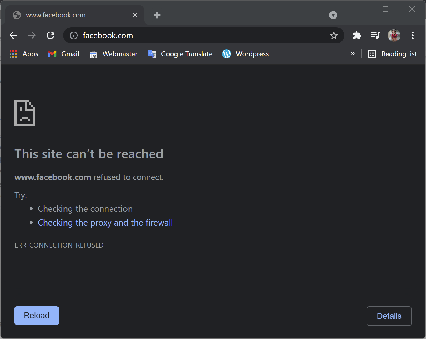This screenshot has width=426, height=339.
Task: Click the blue Reload button
Action: click(x=37, y=316)
